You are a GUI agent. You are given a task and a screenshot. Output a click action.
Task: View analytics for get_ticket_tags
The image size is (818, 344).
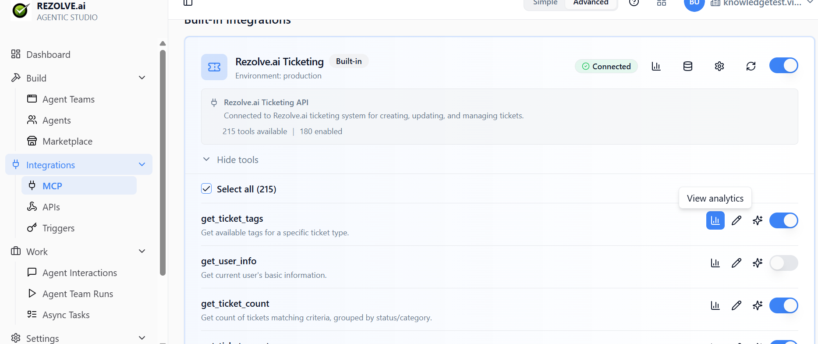[x=715, y=220]
